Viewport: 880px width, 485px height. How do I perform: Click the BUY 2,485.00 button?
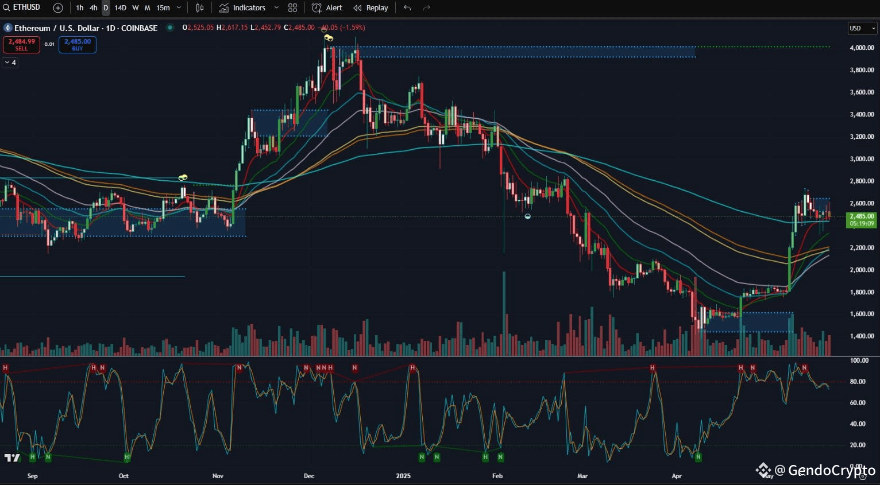pos(78,45)
